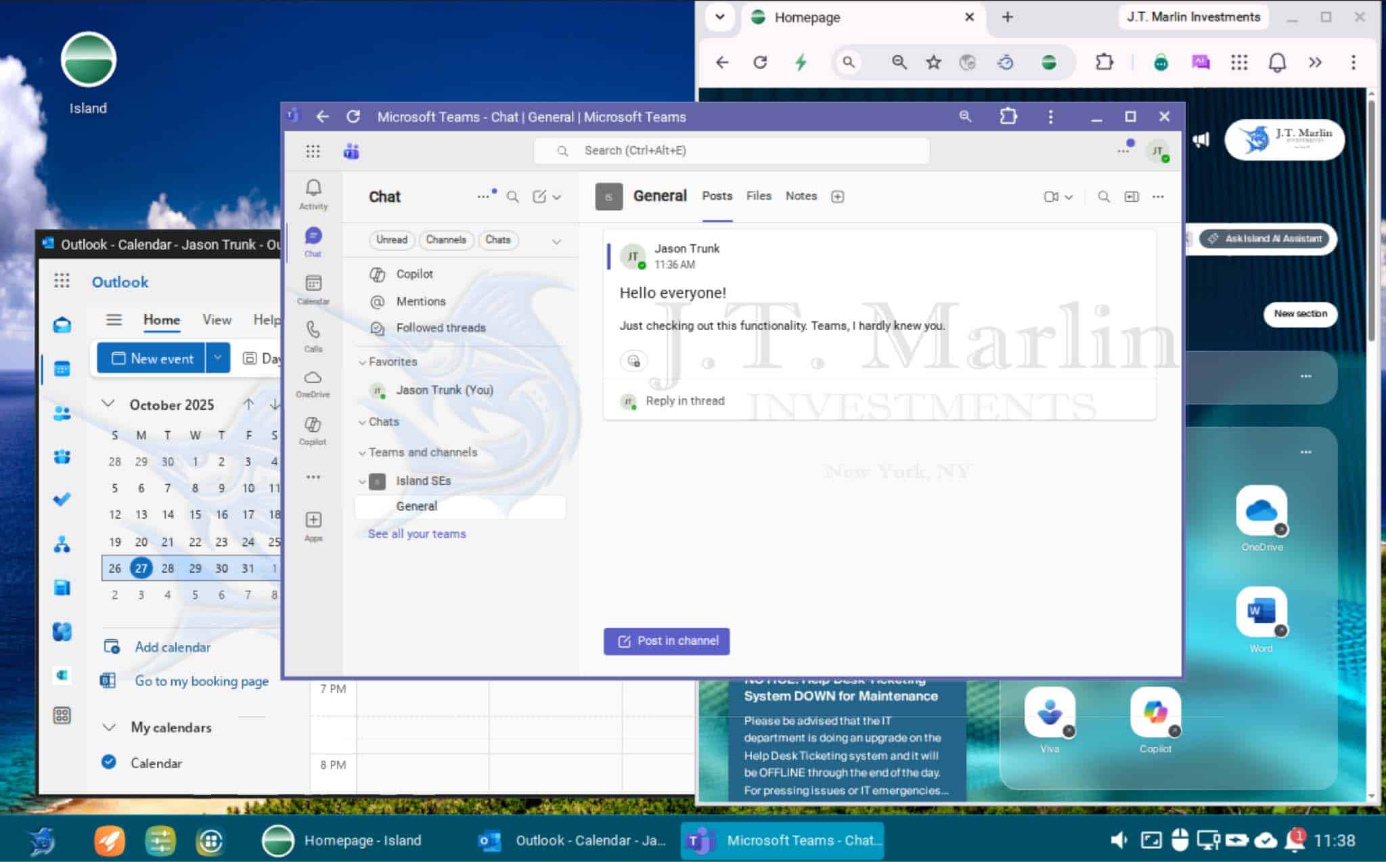Start a video meeting in General channel

coord(1051,197)
